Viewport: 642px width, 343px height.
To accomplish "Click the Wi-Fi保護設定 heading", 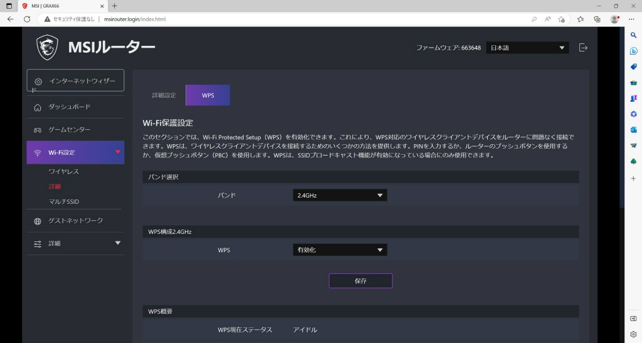I will point(168,123).
